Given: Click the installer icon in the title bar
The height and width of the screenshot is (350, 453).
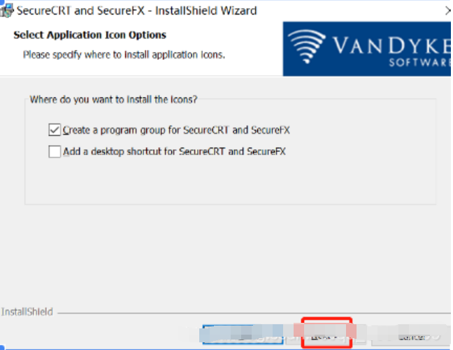Looking at the screenshot, I should (x=6, y=10).
